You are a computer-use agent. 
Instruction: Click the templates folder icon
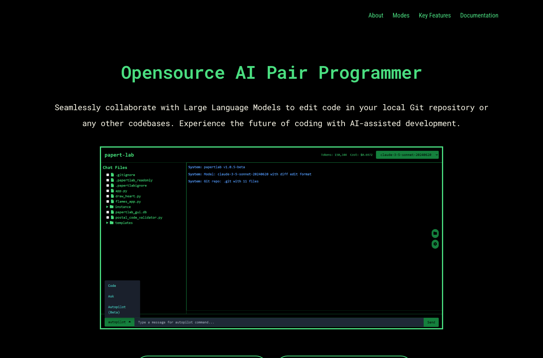pyautogui.click(x=112, y=223)
